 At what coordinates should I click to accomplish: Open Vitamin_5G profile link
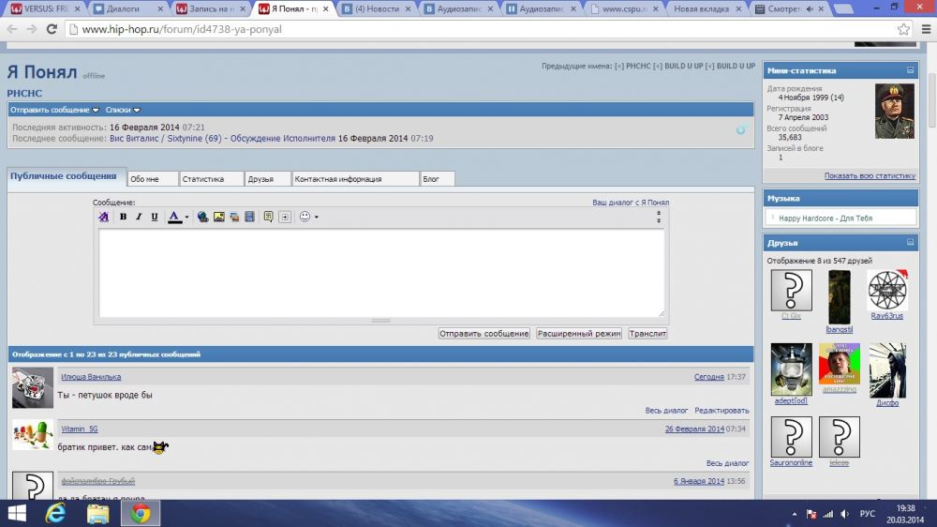[80, 429]
